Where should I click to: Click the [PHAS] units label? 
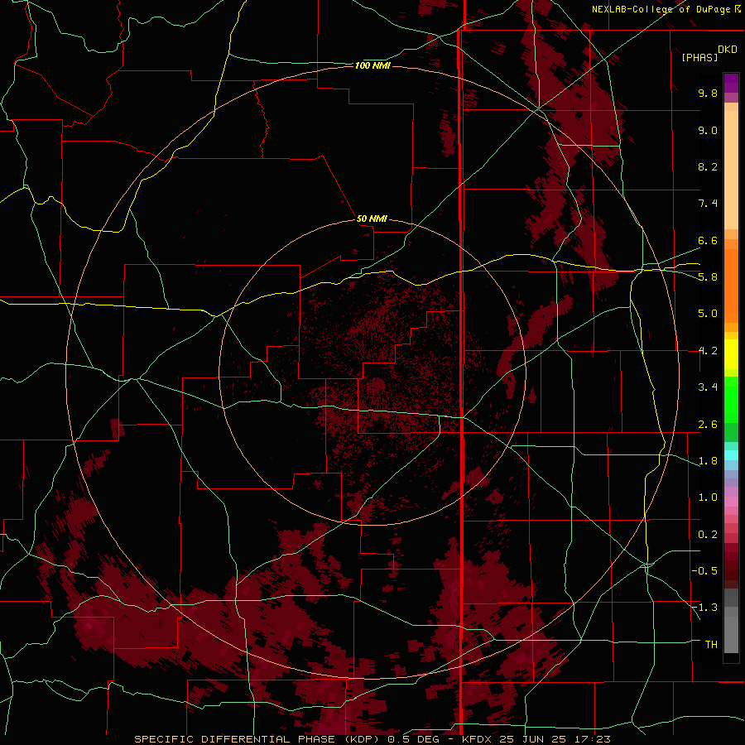(x=699, y=57)
